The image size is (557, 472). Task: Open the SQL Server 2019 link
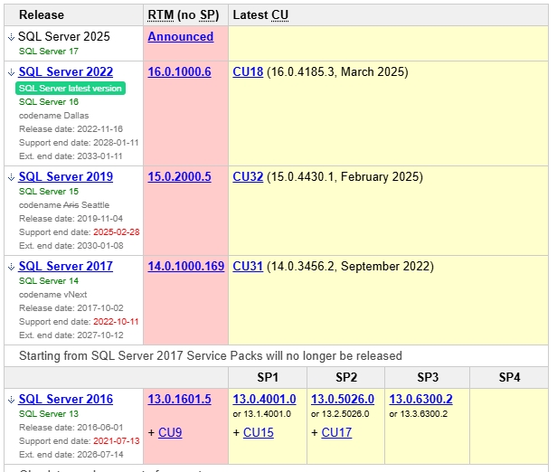[66, 176]
